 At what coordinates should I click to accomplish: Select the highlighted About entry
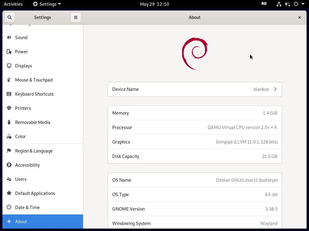(43, 221)
